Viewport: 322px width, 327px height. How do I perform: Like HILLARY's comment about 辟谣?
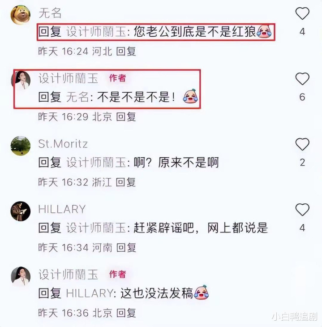point(302,210)
